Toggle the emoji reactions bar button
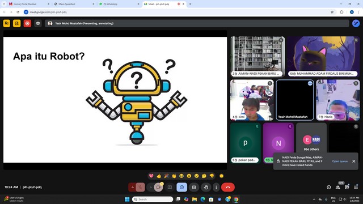Image resolution: width=363 pixels, height=204 pixels. pos(181,187)
